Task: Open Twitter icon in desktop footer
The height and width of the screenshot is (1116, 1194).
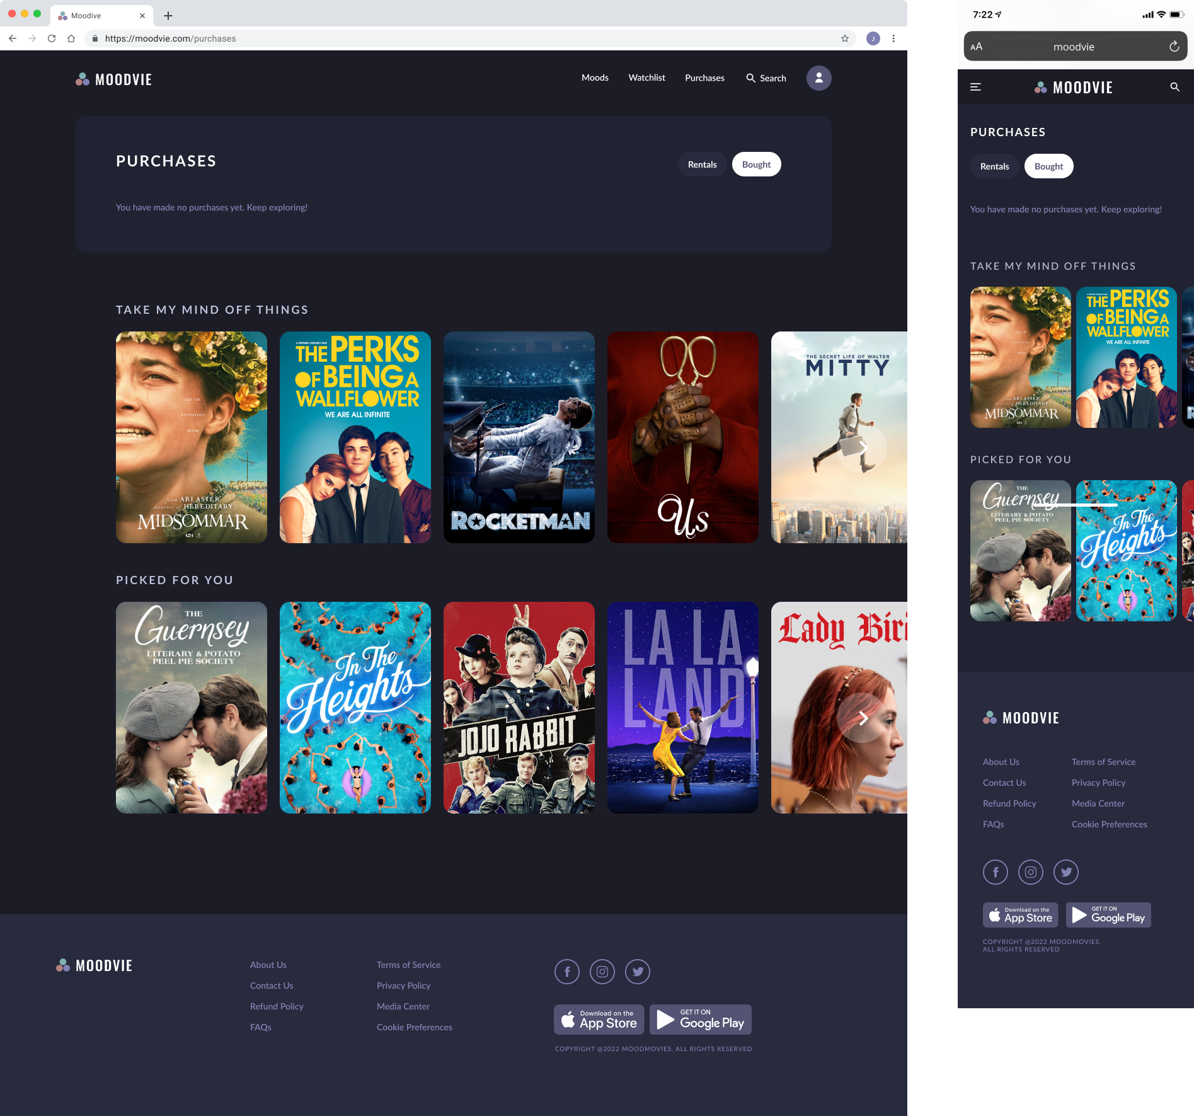Action: 638,971
